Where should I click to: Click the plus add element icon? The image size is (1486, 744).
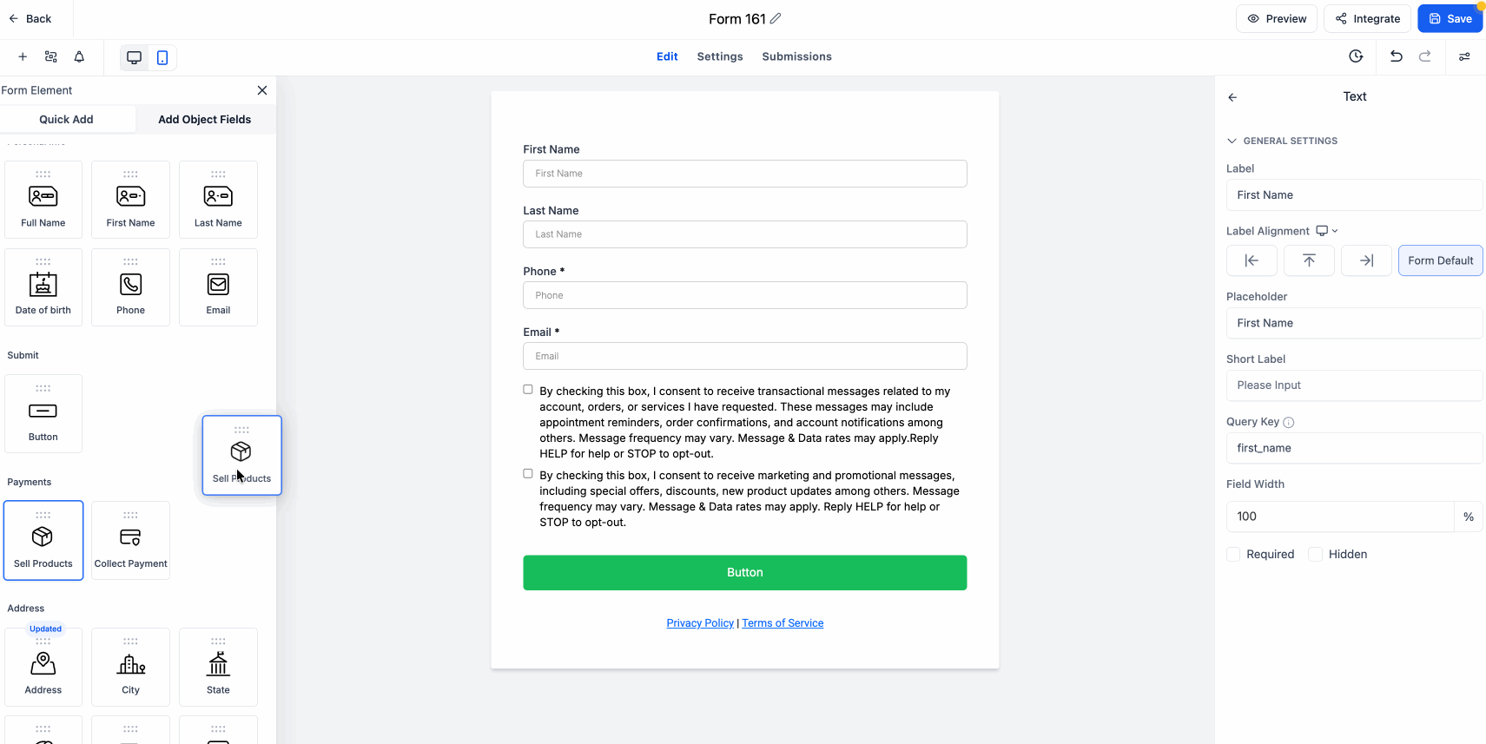(23, 57)
